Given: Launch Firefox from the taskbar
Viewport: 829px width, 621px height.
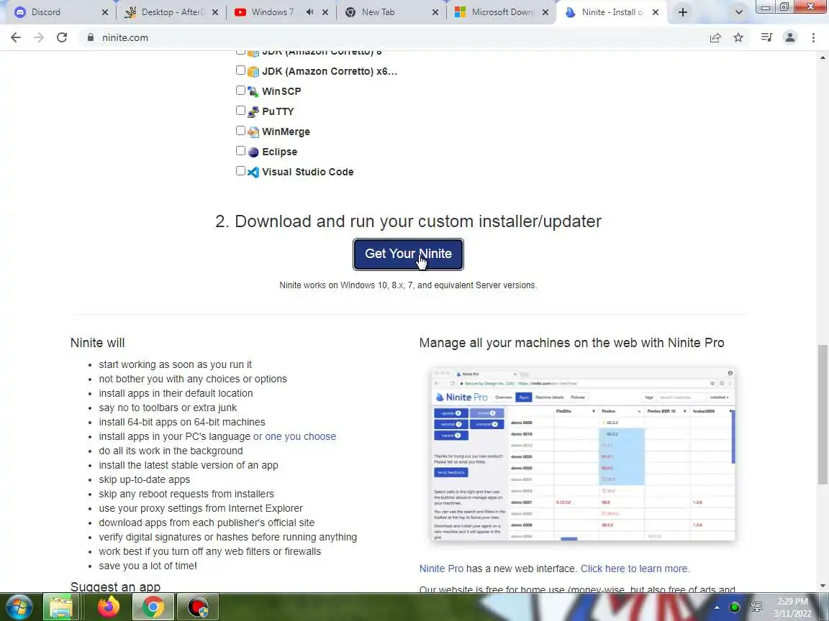Looking at the screenshot, I should (109, 607).
